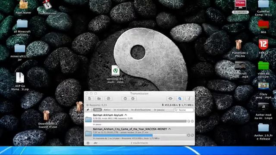Expand priority chevron next to Batman_Arkham_City MACOSX-MONEY

tap(169, 129)
